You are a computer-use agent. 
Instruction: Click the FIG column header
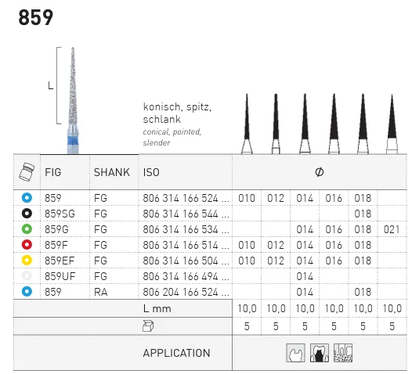click(53, 172)
